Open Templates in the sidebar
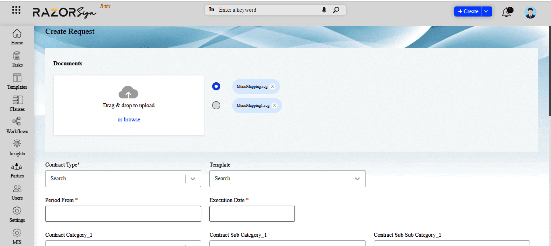This screenshot has height=246, width=551. (x=17, y=81)
